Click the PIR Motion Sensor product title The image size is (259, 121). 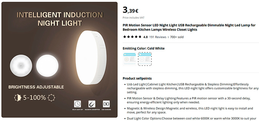(189, 27)
